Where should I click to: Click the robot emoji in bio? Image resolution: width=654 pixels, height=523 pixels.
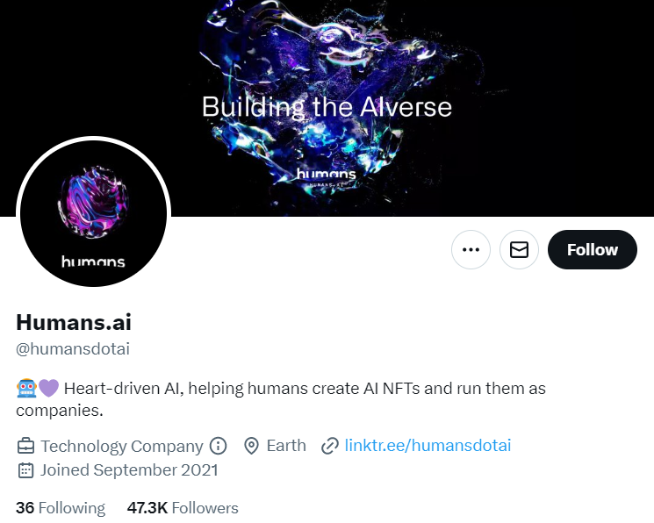[x=26, y=388]
